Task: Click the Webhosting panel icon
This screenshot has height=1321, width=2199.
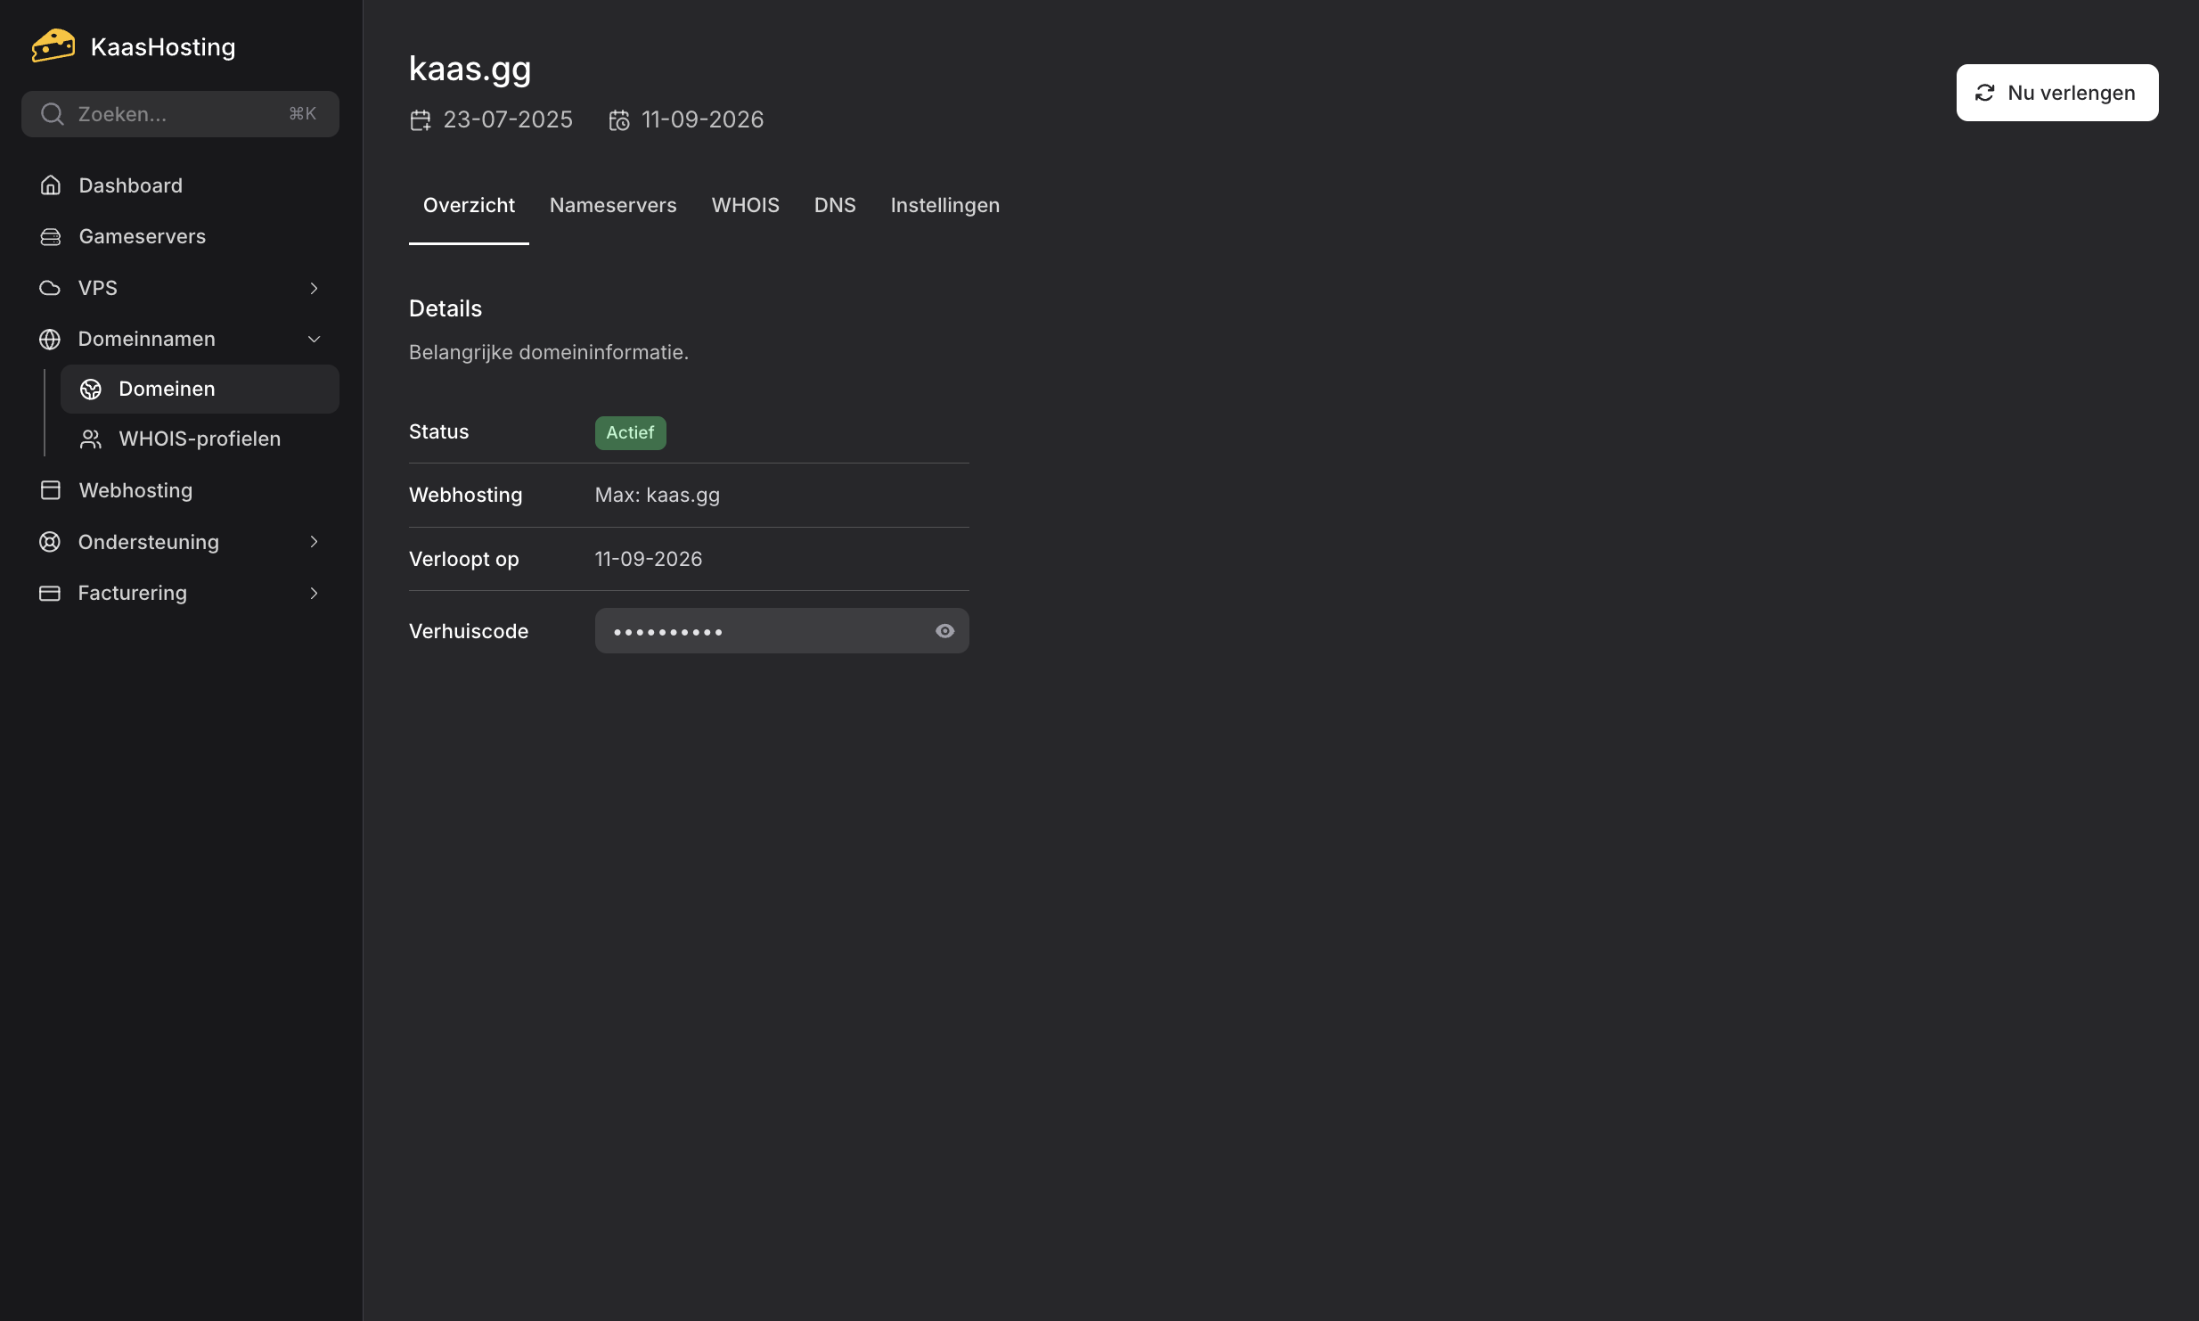Action: click(51, 489)
